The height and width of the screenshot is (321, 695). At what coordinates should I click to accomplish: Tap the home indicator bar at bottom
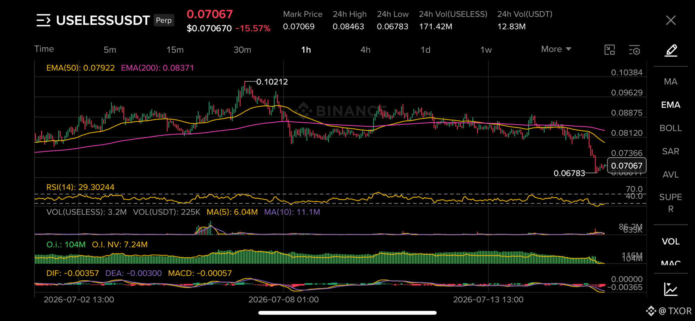coord(347,313)
